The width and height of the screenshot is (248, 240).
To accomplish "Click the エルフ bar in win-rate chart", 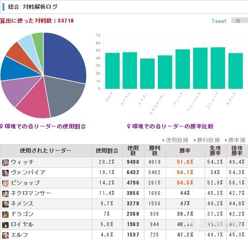I will coord(112,71).
